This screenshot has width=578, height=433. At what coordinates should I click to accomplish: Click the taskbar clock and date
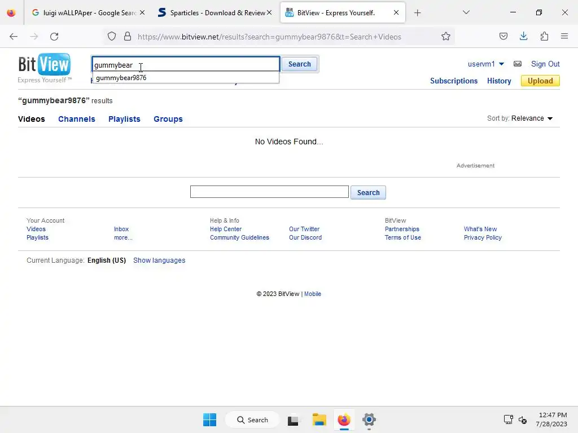point(551,419)
